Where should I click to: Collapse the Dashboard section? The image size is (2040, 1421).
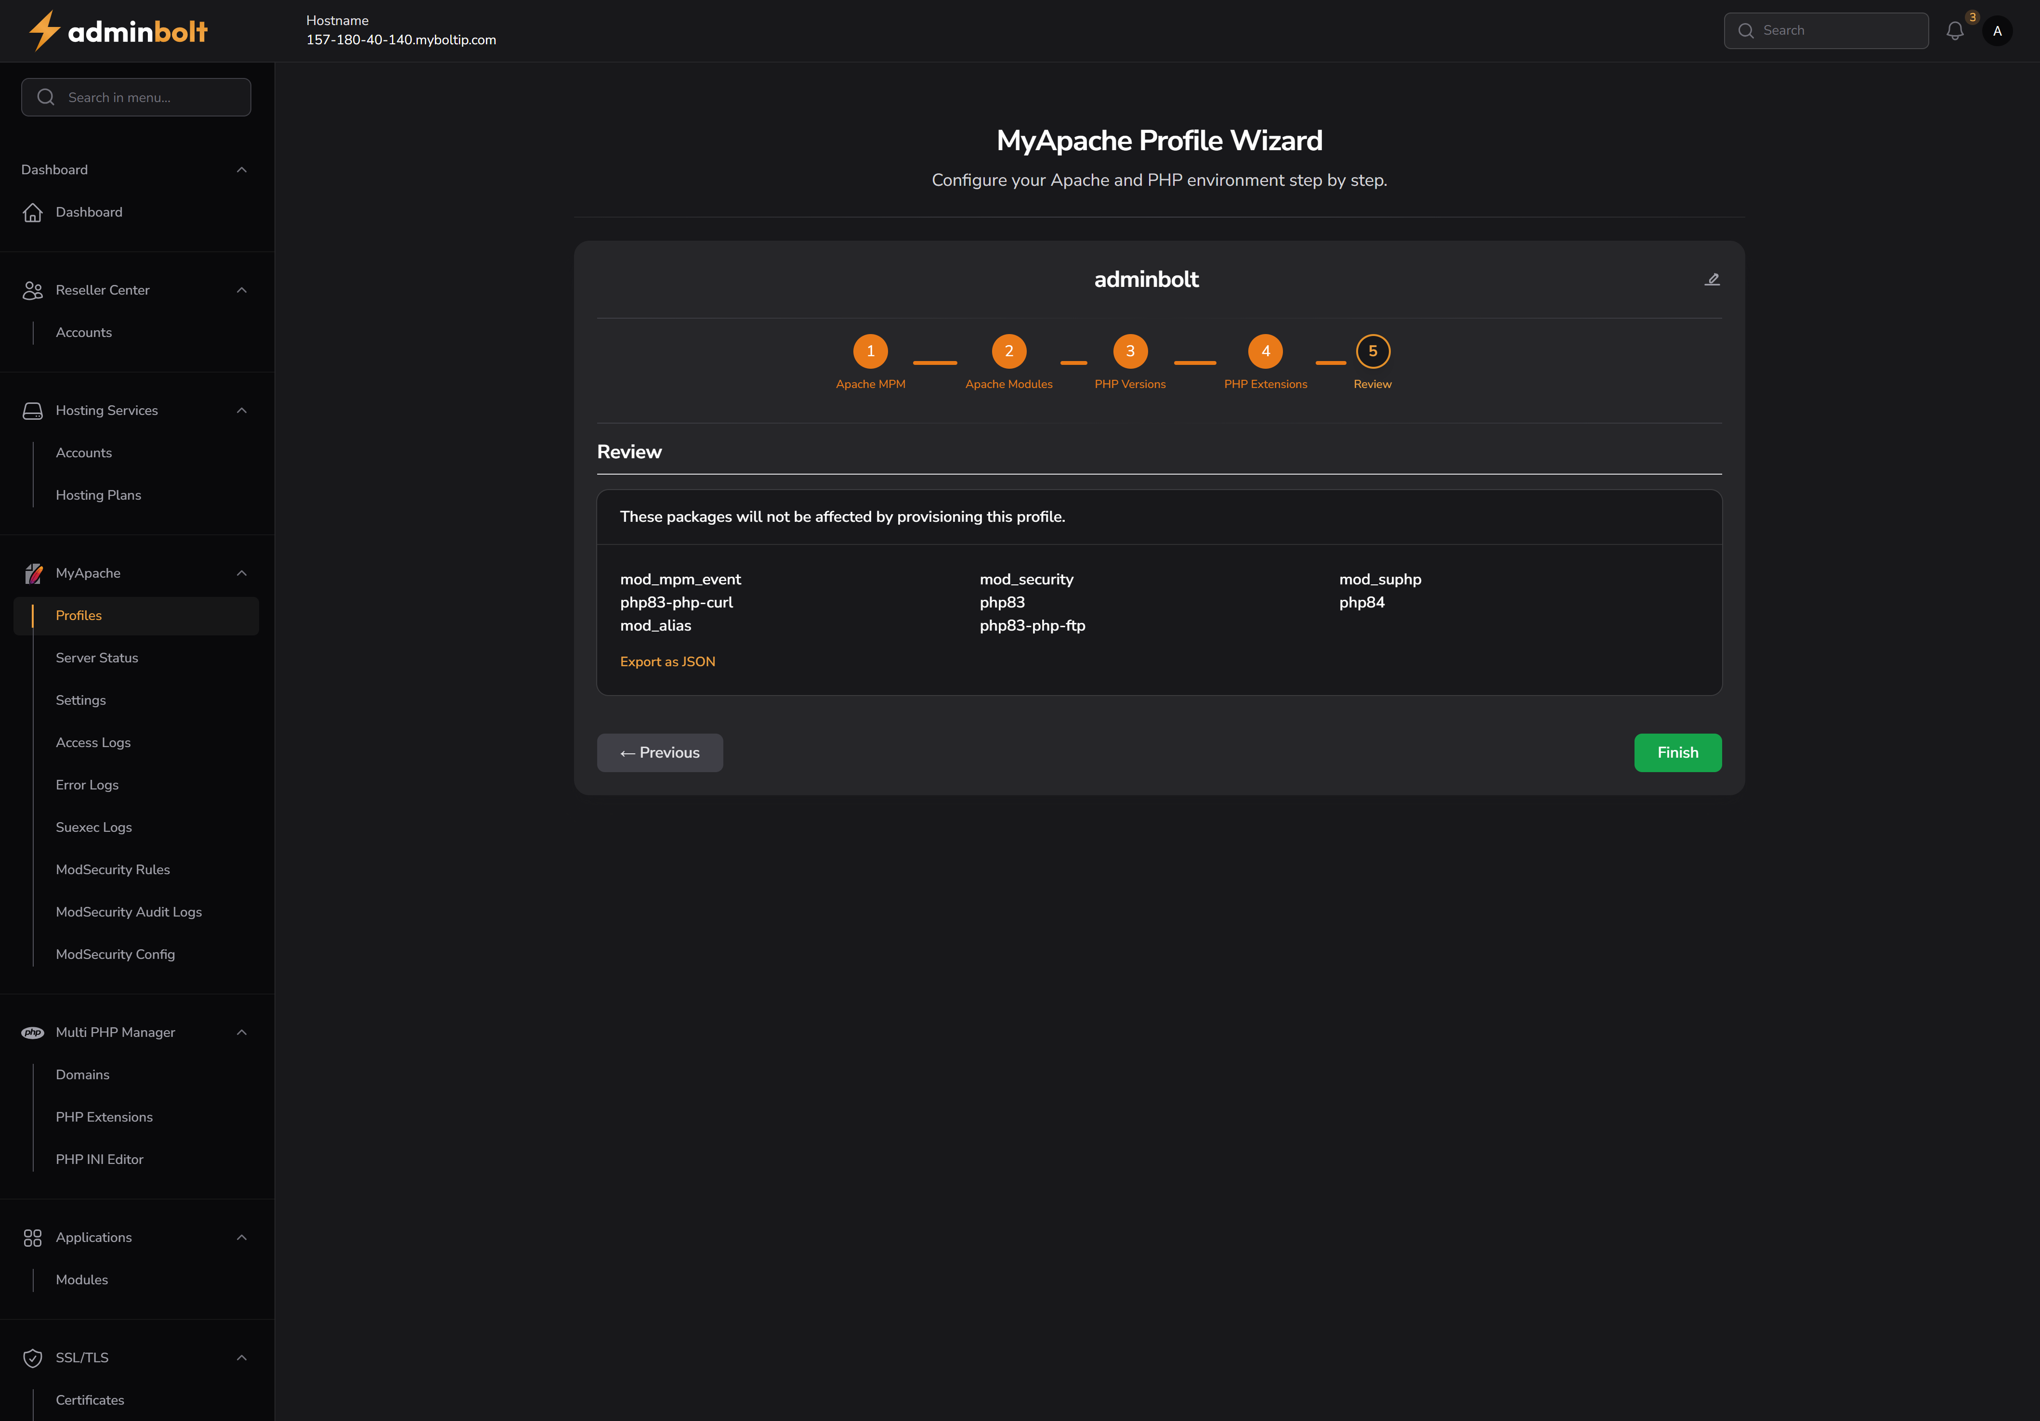pyautogui.click(x=241, y=169)
